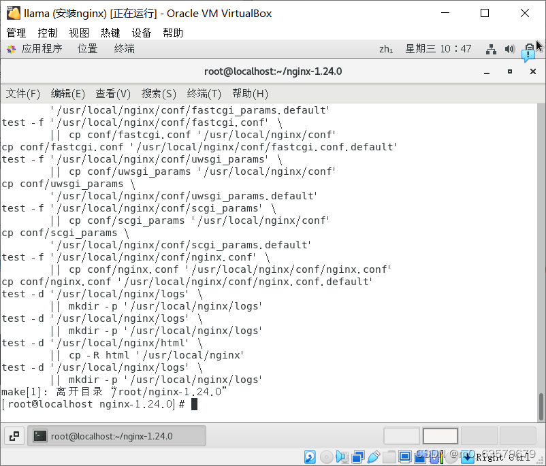Click the network adapter icon in VirtualBox status bar
Image resolution: width=546 pixels, height=466 pixels.
click(x=357, y=456)
